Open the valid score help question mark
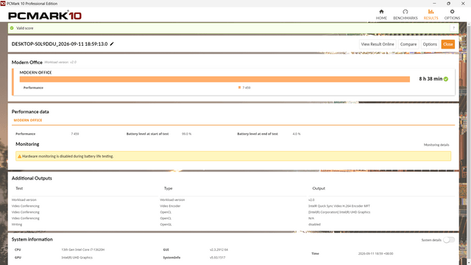 point(453,28)
